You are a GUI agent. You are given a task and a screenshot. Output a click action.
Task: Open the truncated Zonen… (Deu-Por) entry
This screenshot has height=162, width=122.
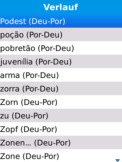61,142
